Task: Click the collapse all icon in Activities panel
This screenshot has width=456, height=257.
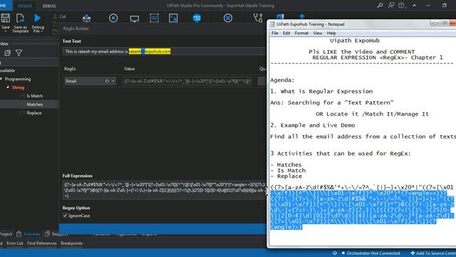Action: point(7,53)
